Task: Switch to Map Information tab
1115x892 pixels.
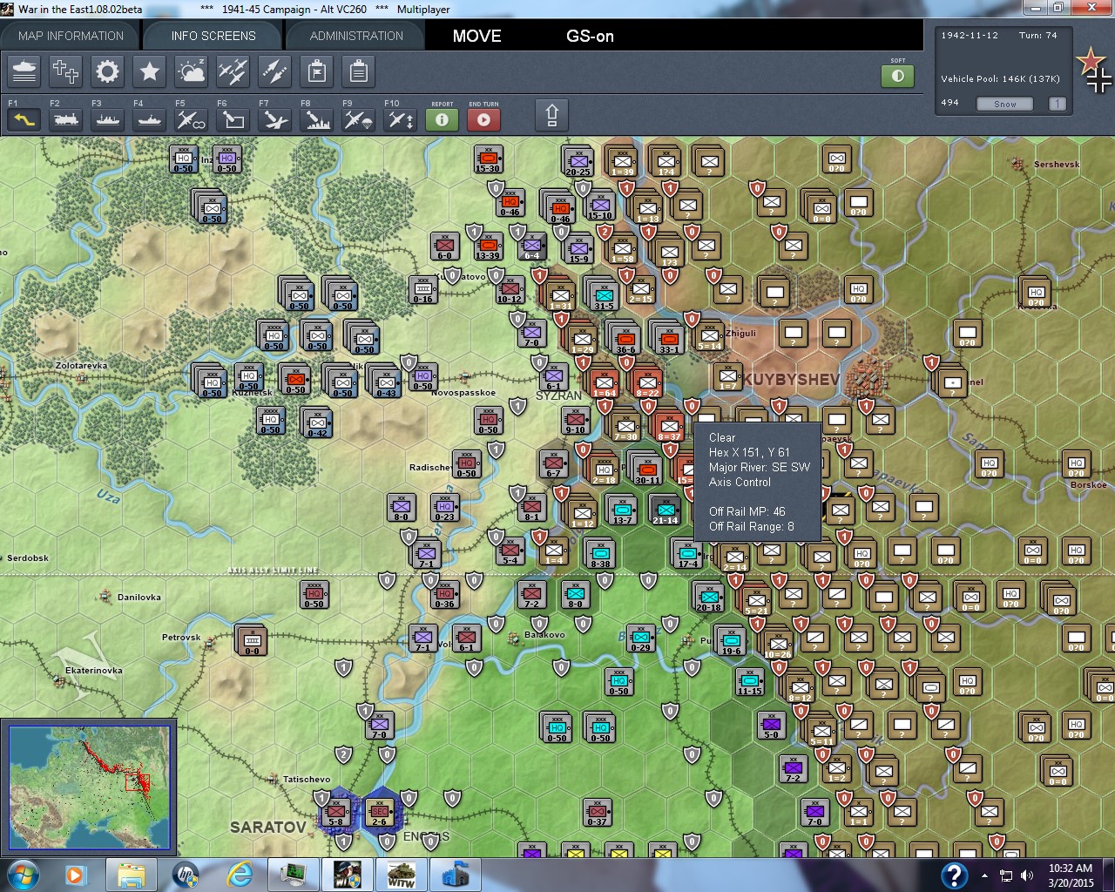Action: pos(71,36)
